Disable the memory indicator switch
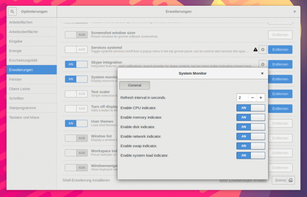The height and width of the screenshot is (197, 307). (x=250, y=117)
